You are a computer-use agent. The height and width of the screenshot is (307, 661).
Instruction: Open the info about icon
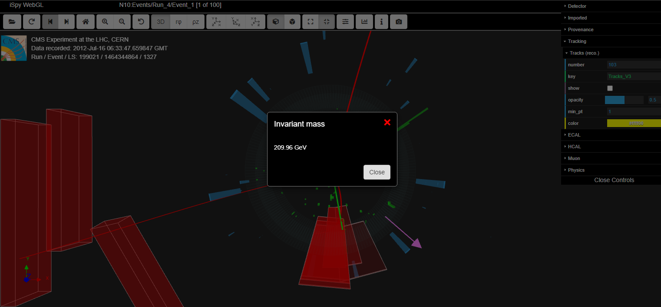click(x=381, y=22)
